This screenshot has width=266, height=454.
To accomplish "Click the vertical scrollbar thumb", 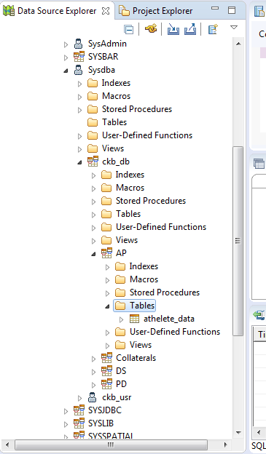I will pos(238,241).
